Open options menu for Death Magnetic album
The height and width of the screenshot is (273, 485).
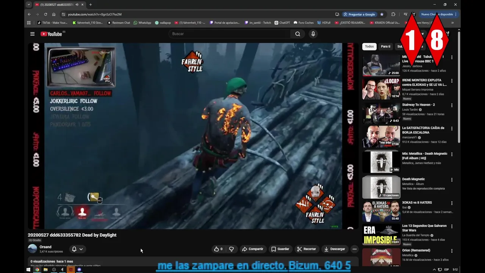(452, 180)
